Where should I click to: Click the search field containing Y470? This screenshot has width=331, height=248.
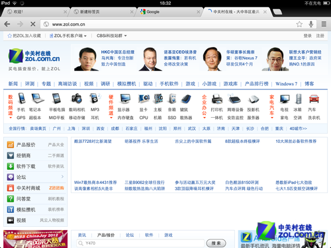pos(140,243)
